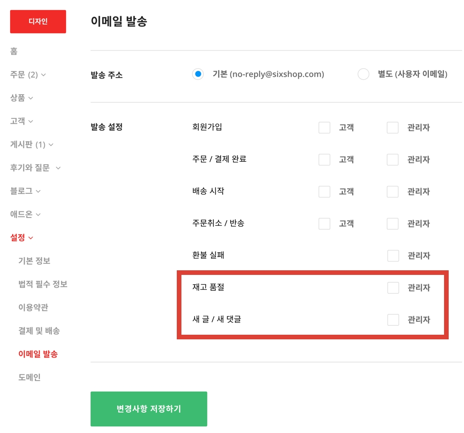The height and width of the screenshot is (433, 464).
Task: Check 배송 시작 관리자 checkbox
Action: tap(393, 191)
